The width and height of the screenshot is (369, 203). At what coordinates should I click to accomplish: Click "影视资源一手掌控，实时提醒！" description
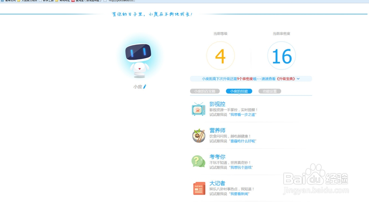click(x=234, y=110)
